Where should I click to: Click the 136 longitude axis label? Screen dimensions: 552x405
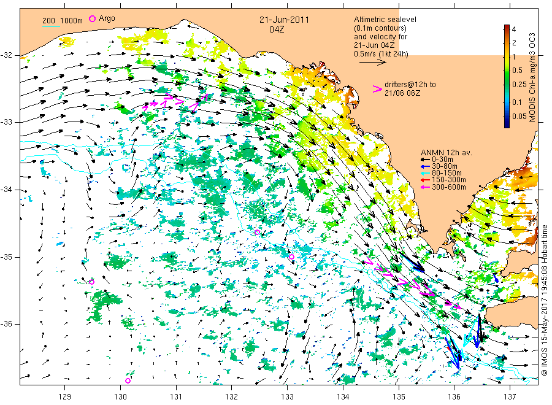pyautogui.click(x=454, y=397)
